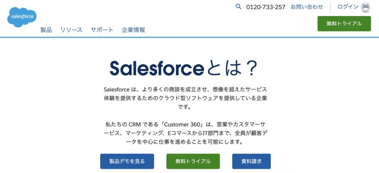Select リソース in the navigation bar
Screen dimensions: 379x173
click(x=71, y=30)
